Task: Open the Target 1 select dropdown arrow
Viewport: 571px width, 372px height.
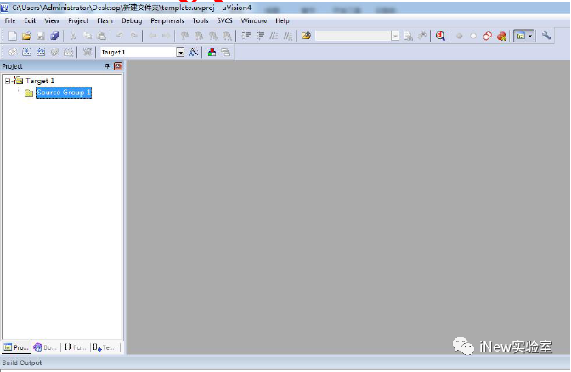Action: [x=180, y=53]
